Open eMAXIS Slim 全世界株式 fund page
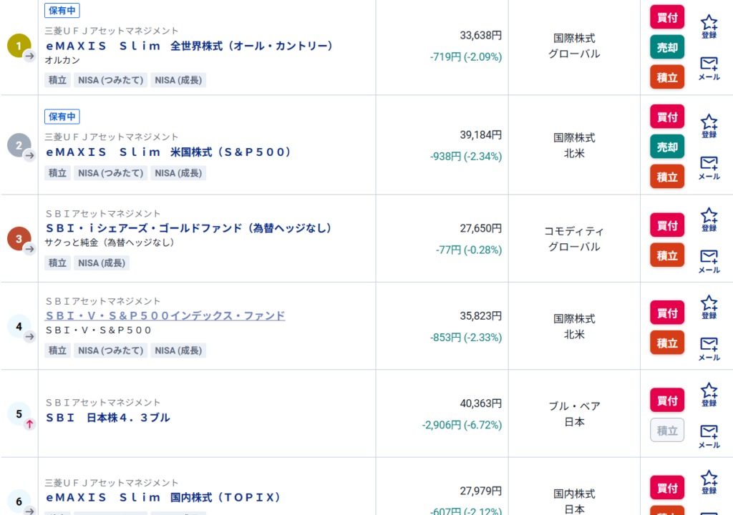Screen dimensions: 733x515 190,46
